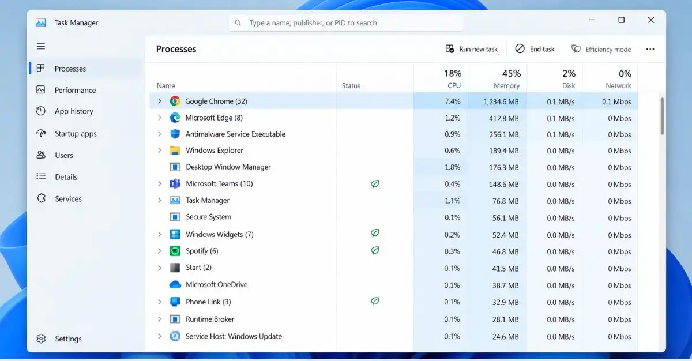Click the Microsoft Teams process icon
This screenshot has height=361, width=692.
(x=175, y=183)
